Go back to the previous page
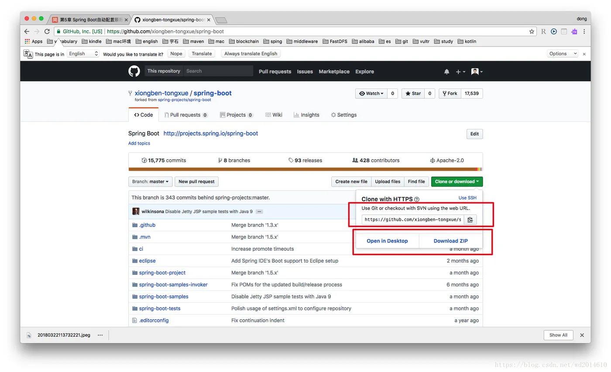 [27, 31]
